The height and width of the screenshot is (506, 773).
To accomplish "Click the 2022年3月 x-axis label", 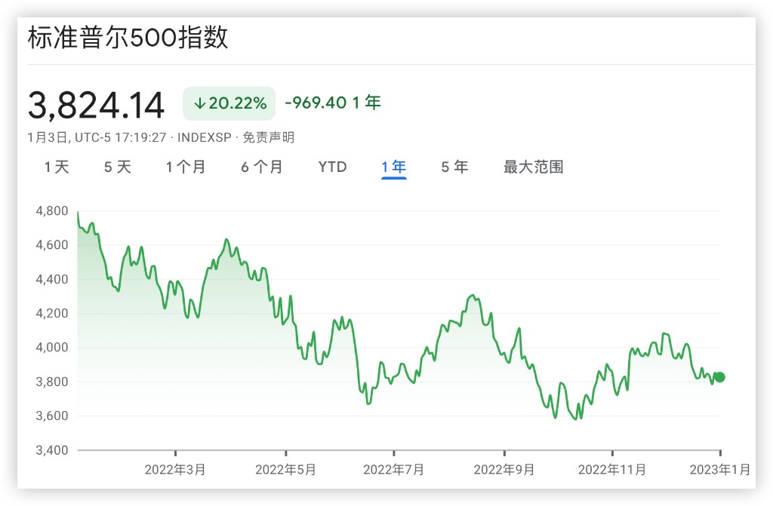I will click(x=175, y=469).
